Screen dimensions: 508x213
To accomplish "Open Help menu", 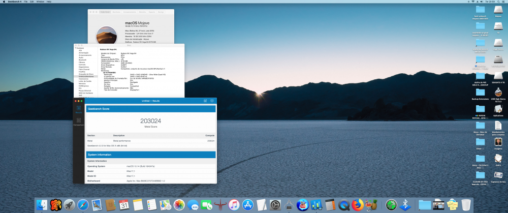I will [x=49, y=2].
